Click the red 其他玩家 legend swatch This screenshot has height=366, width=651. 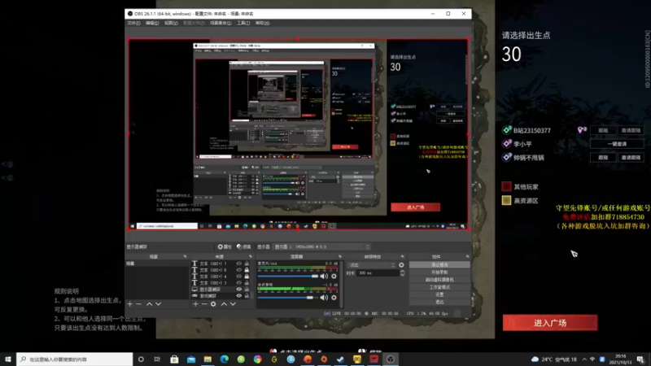click(506, 187)
